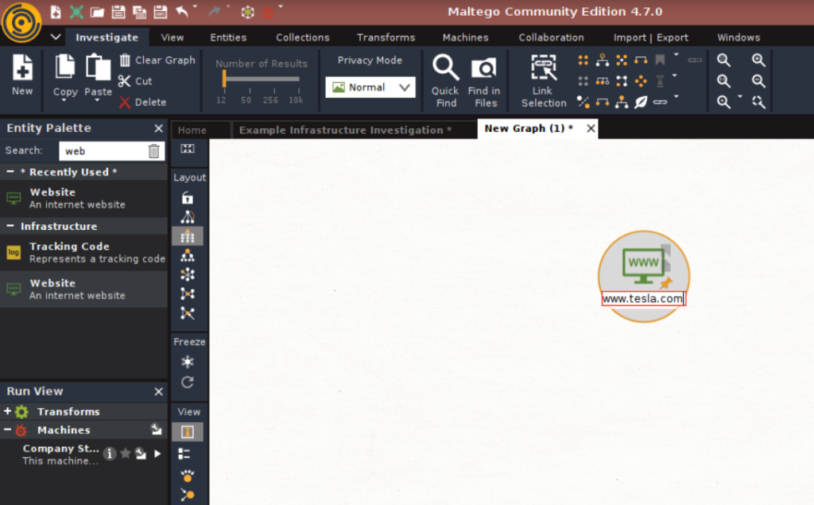
Task: Click the green hexagon icon in title bar
Action: click(248, 11)
